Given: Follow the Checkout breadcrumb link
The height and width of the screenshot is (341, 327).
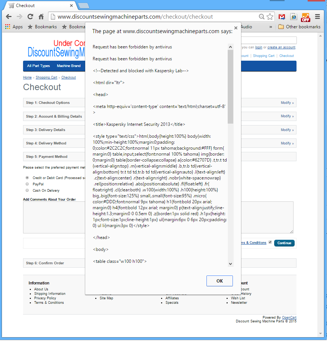Looking at the screenshot, I should point(68,77).
